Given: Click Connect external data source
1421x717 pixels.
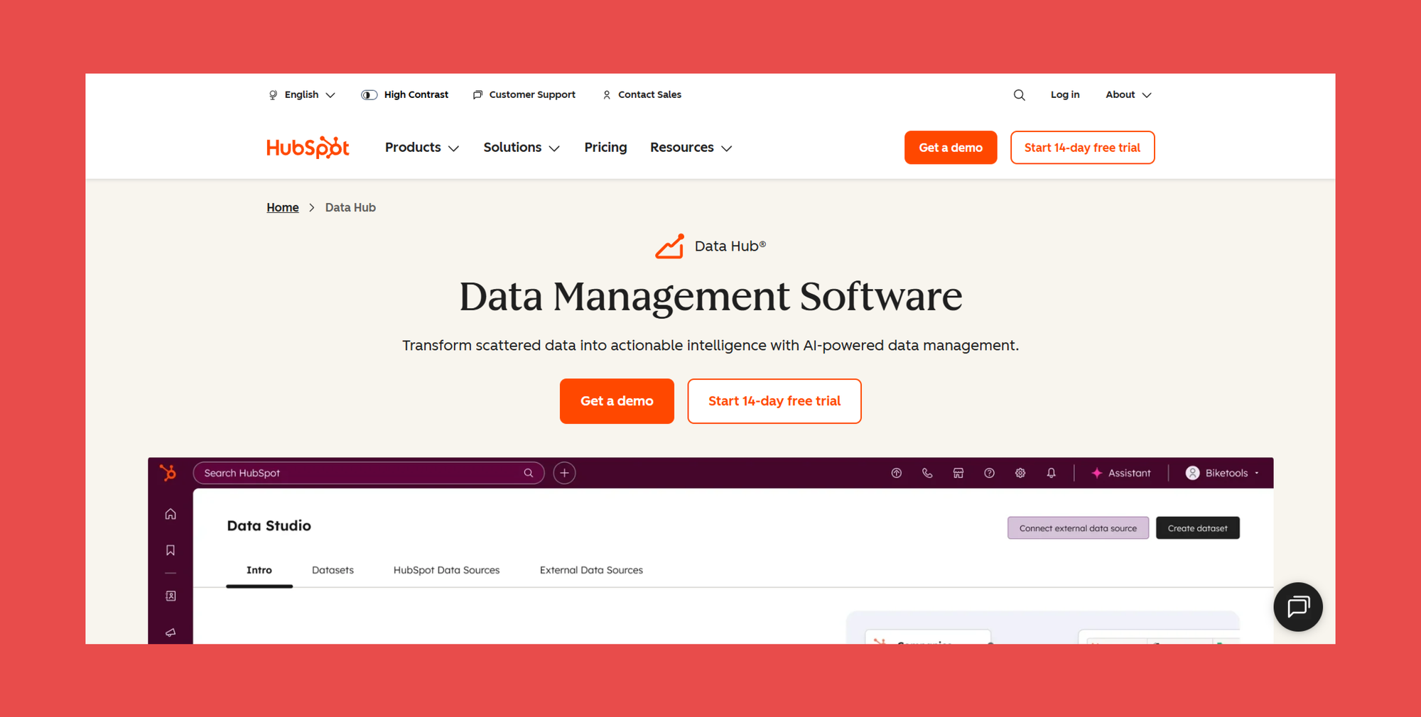Looking at the screenshot, I should pyautogui.click(x=1078, y=527).
